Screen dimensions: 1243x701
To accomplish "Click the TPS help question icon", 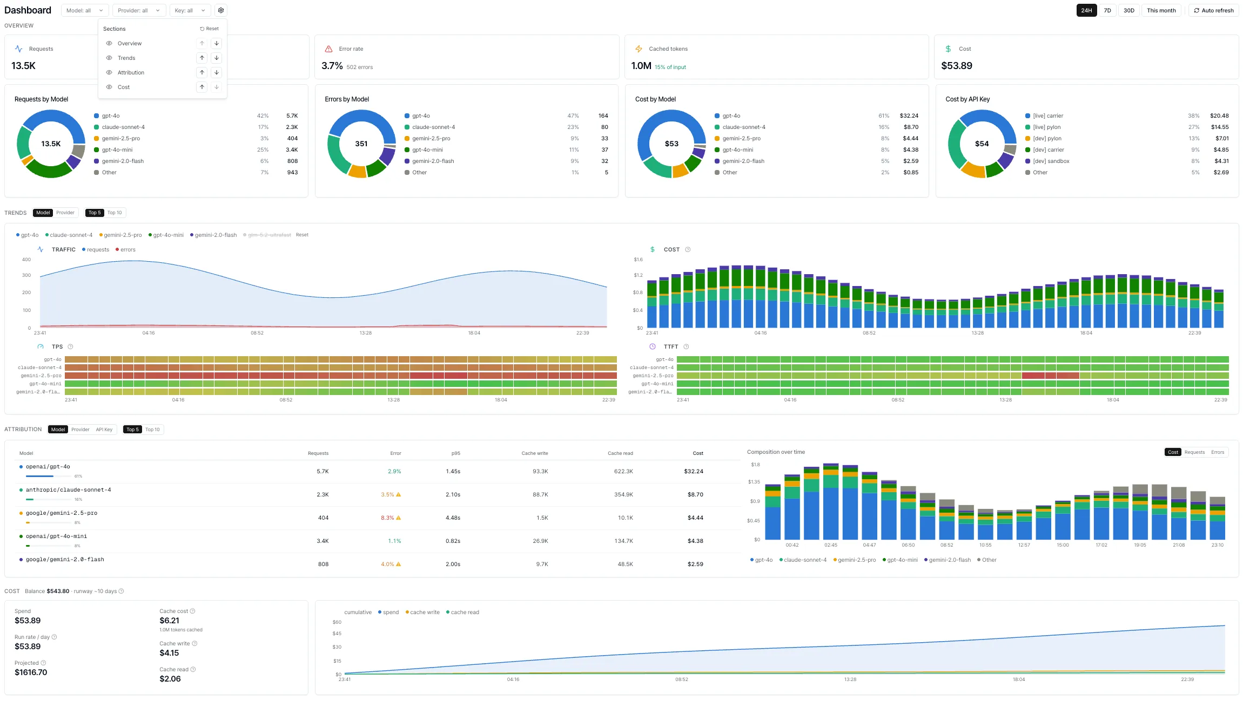I will click(70, 346).
